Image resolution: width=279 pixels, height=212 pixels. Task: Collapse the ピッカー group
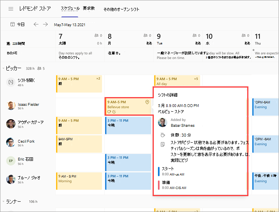click(x=4, y=69)
